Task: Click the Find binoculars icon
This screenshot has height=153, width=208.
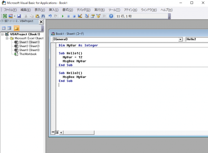Action: click(x=43, y=16)
